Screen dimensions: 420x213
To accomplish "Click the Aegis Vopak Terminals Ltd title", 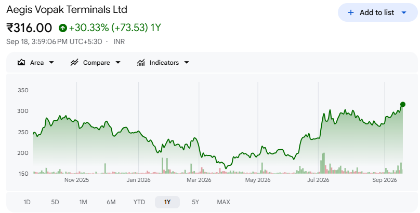I will tap(67, 10).
